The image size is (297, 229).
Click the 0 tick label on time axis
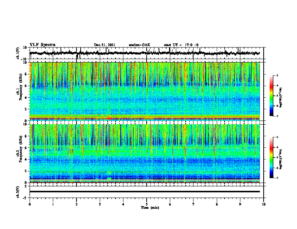[30, 204]
